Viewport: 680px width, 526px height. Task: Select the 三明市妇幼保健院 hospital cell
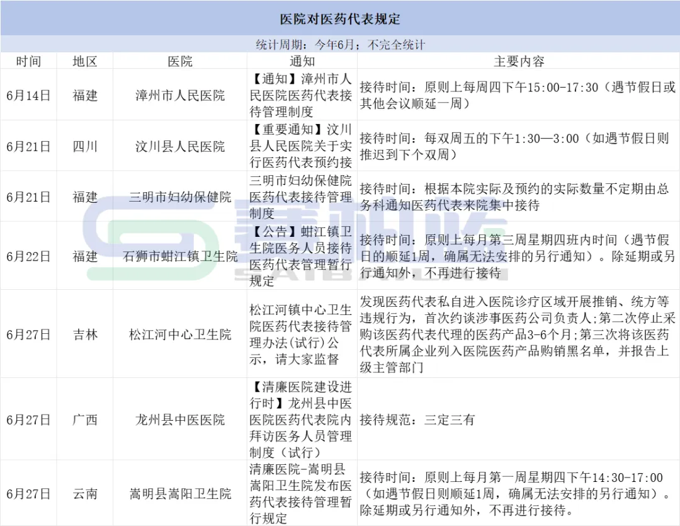pyautogui.click(x=180, y=197)
